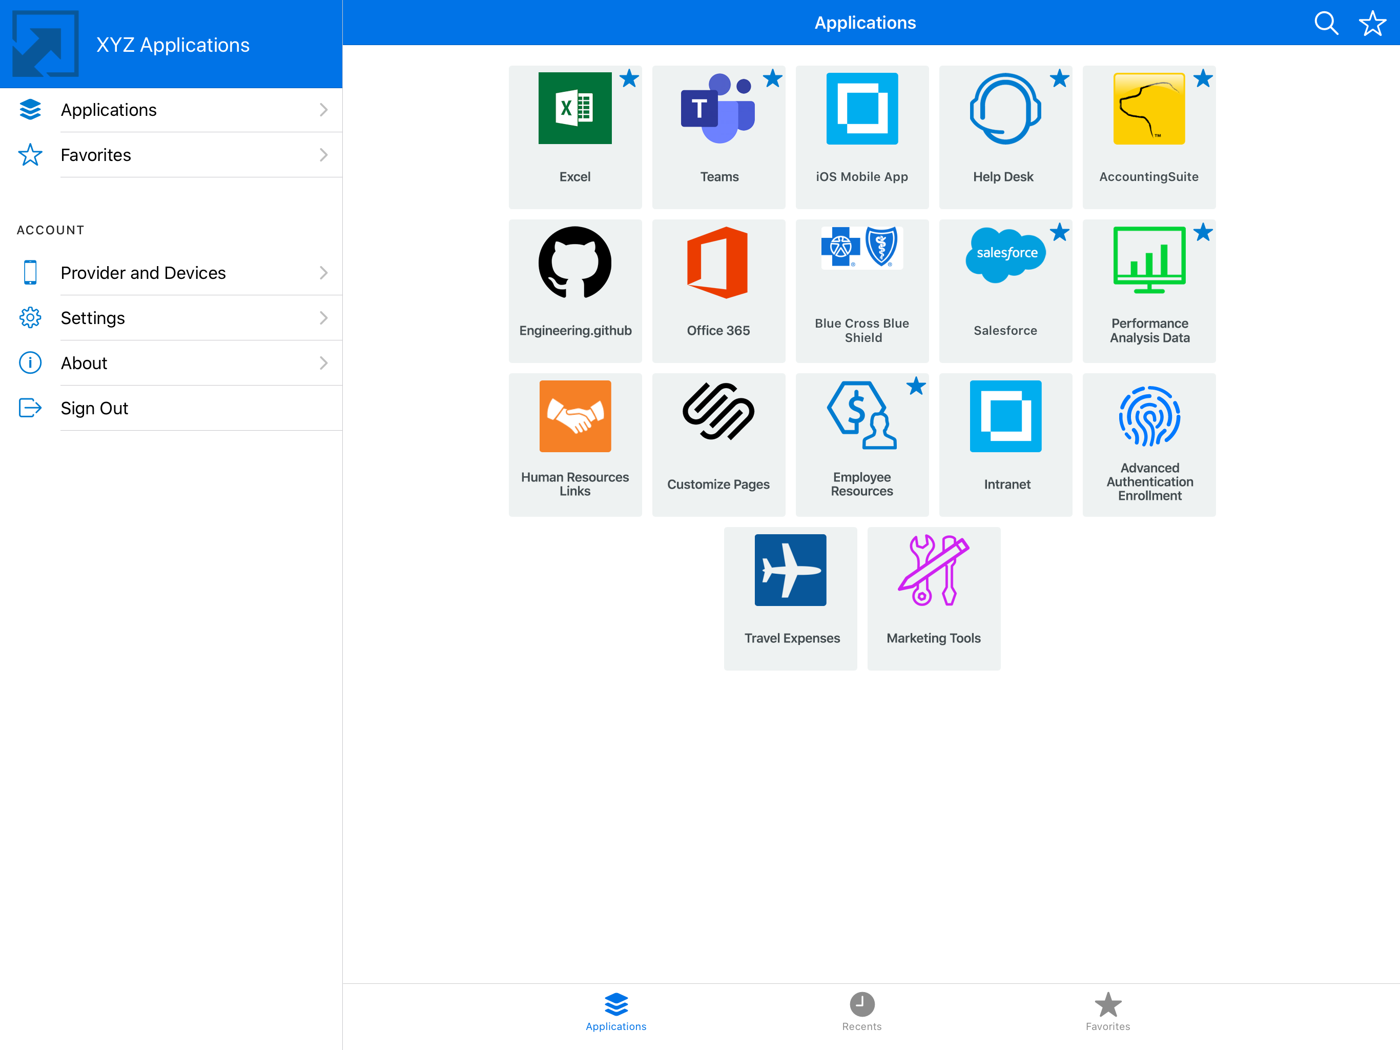Open Human Resources Links app
This screenshot has height=1050, width=1400.
[x=574, y=445]
